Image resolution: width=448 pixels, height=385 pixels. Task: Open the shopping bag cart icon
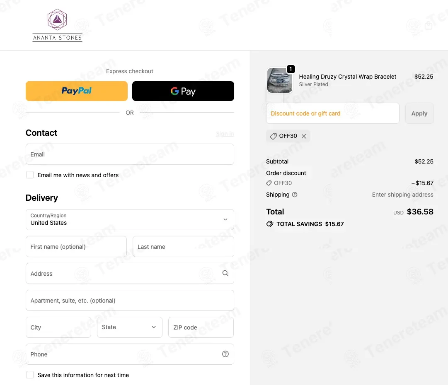point(428,25)
